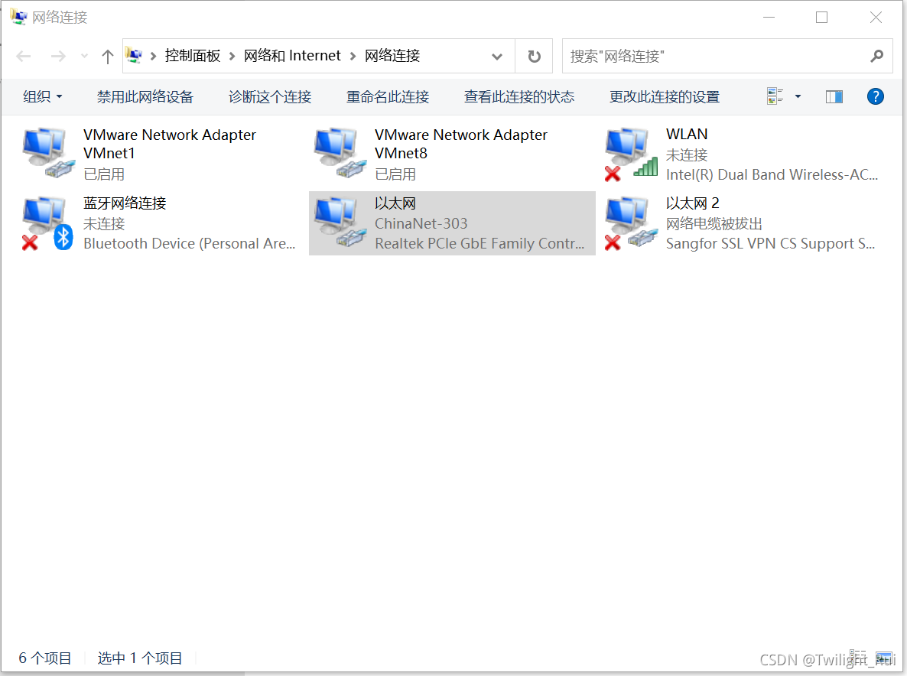Click 诊断这个连接 toolbar command
The image size is (907, 676).
click(x=270, y=96)
